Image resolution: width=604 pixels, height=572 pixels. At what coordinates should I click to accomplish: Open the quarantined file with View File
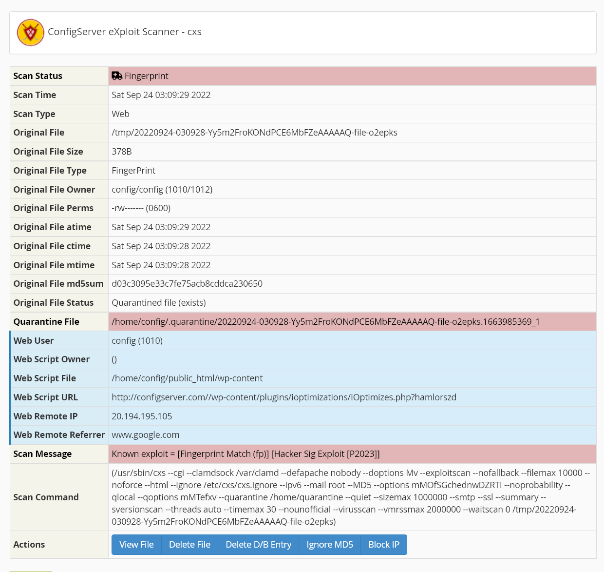(x=136, y=545)
